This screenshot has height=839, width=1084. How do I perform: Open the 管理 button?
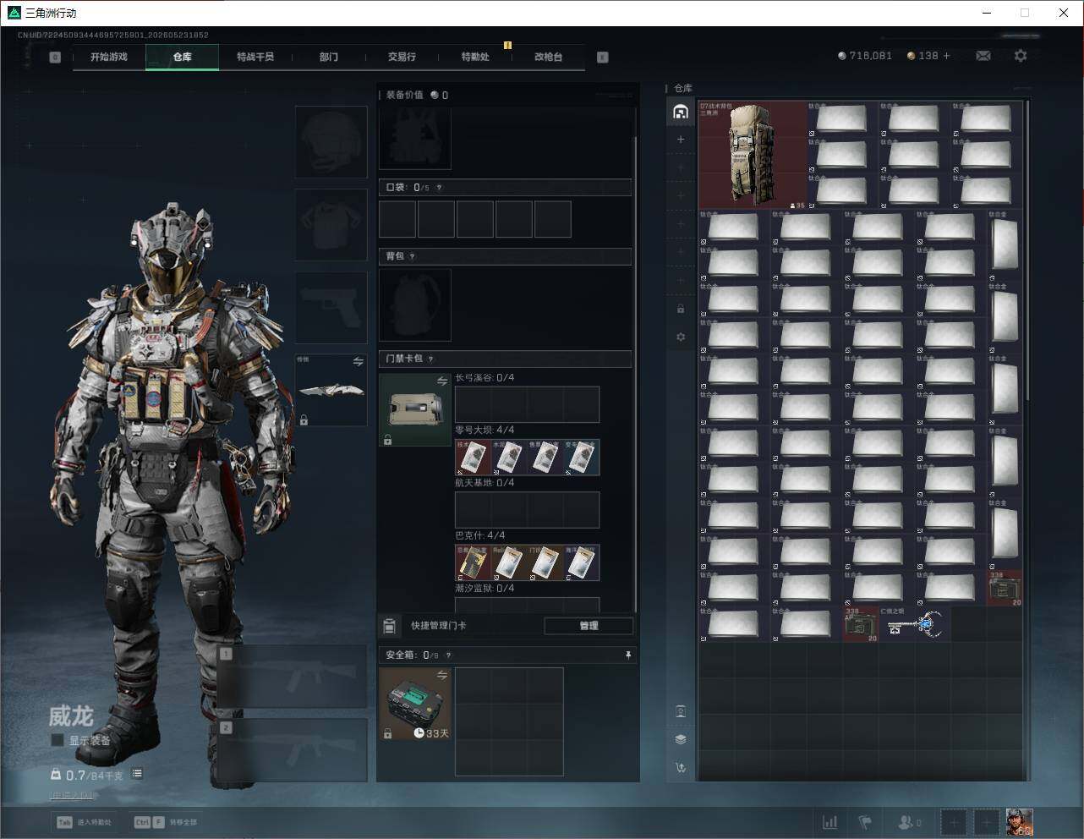point(589,626)
